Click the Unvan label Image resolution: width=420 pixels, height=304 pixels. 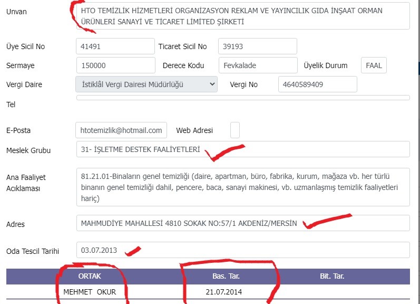17,12
